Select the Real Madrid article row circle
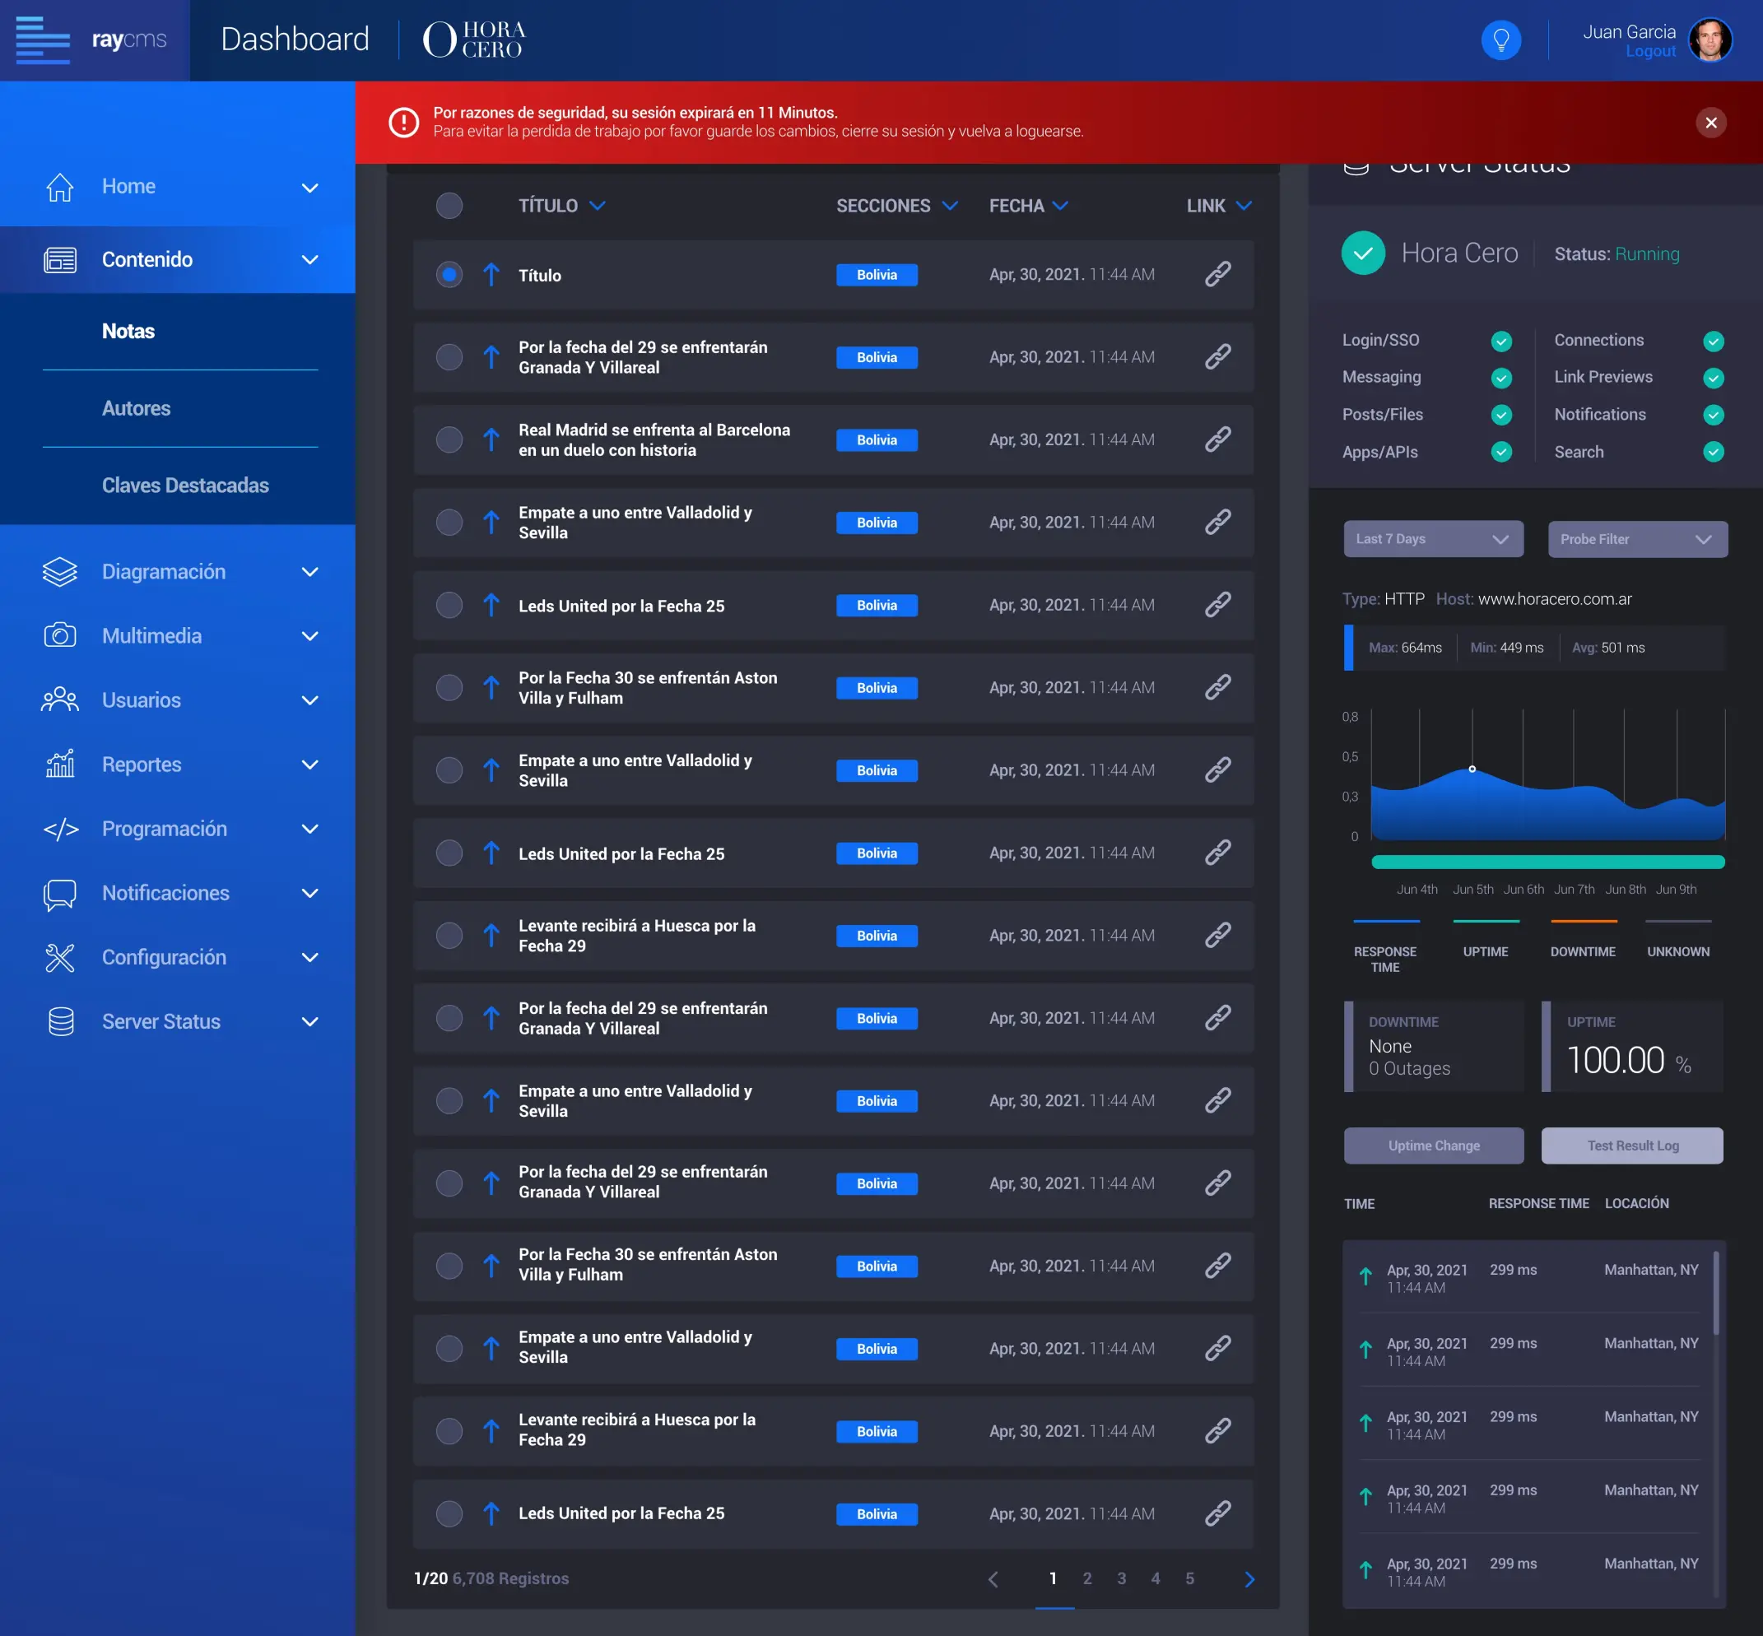This screenshot has height=1636, width=1763. click(x=449, y=440)
